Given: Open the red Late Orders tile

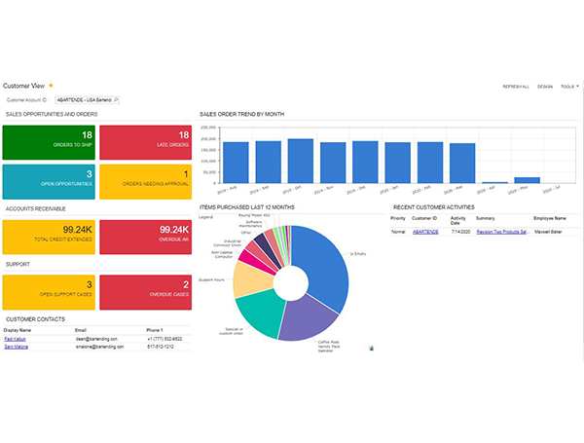Looking at the screenshot, I should coord(144,141).
